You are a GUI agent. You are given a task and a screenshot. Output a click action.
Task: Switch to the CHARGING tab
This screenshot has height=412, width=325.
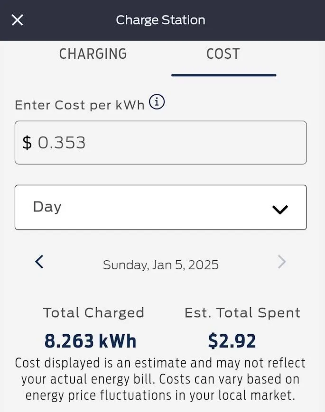click(93, 54)
